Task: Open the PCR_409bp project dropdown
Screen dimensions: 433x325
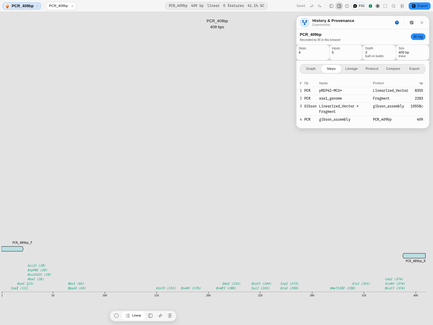Action: pyautogui.click(x=22, y=6)
